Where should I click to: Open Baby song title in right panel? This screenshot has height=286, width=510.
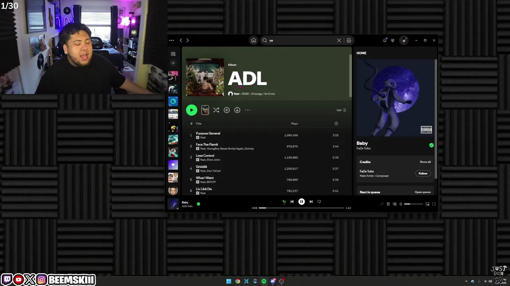362,143
